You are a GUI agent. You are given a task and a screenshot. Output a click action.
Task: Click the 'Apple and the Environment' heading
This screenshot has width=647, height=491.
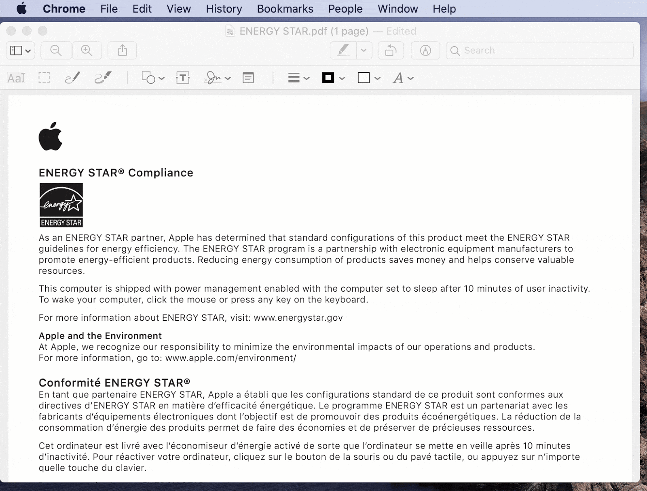100,336
